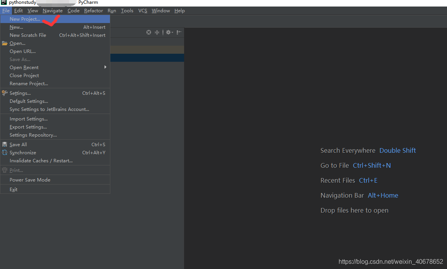The height and width of the screenshot is (269, 447).
Task: Click Close Project menu item
Action: point(55,76)
